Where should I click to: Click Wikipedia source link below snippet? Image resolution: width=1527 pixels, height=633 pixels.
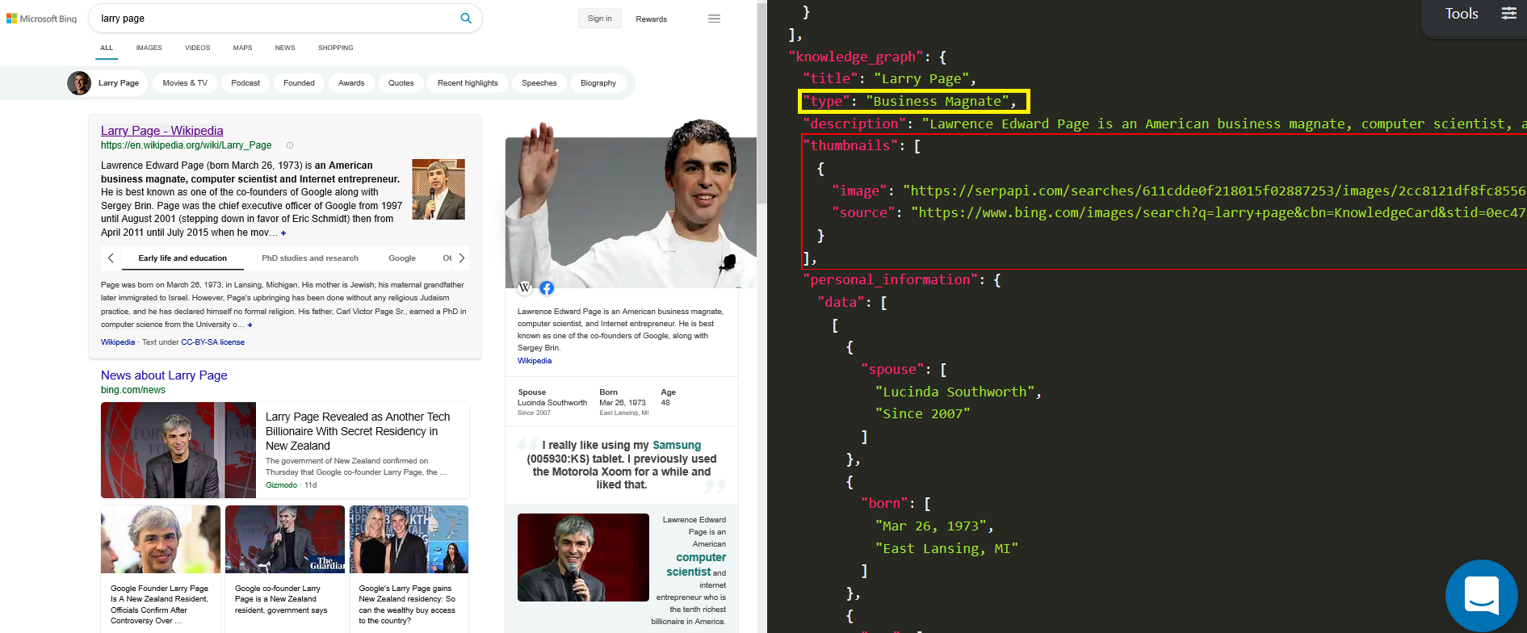(118, 342)
